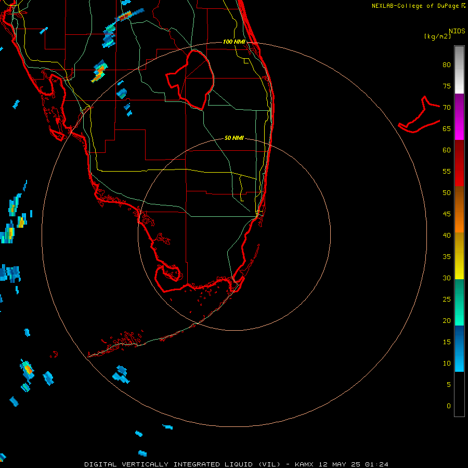Viewport: 468px width, 468px height.
Task: Click the green-teal segment of the color scale
Action: click(x=459, y=302)
